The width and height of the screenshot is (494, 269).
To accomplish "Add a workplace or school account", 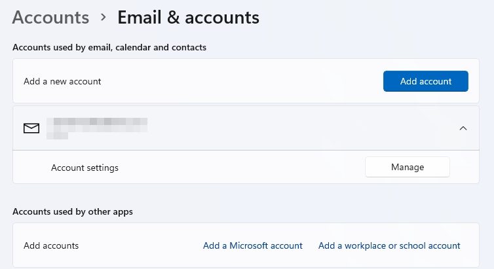I will (389, 245).
